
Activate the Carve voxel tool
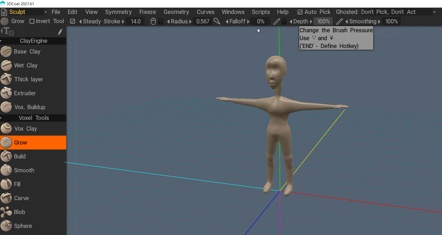click(21, 198)
